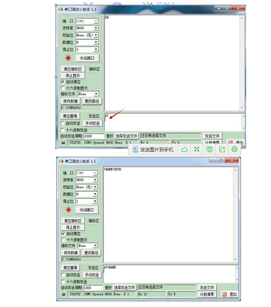Click the pin icon in COM5 status bar
Viewport: 271px width, 307px height.
(x=63, y=294)
